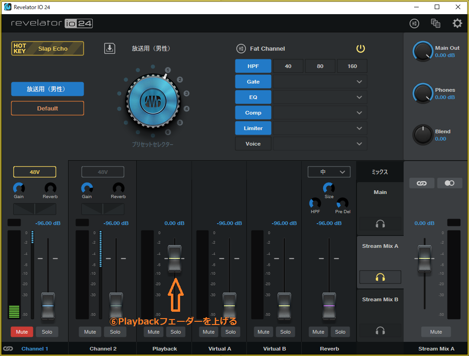Click the Channel 1 Gain knob

pos(19,188)
